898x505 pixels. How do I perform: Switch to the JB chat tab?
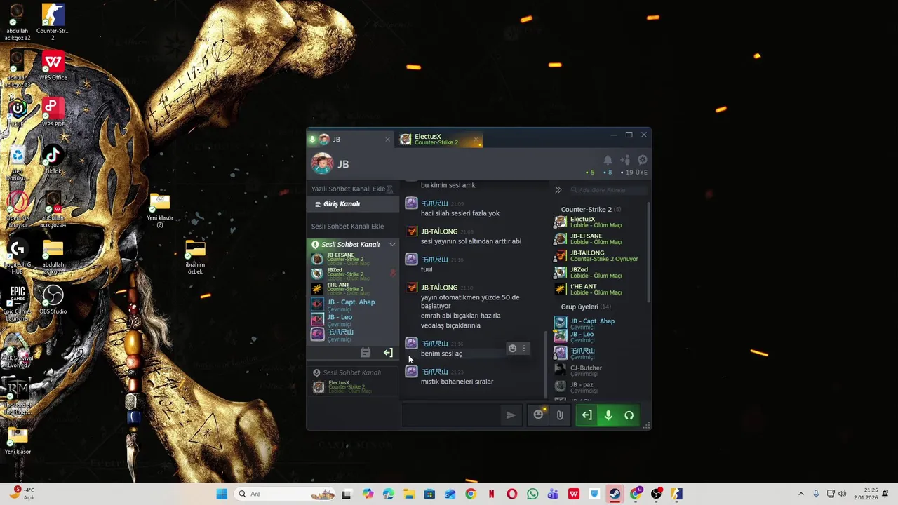349,140
